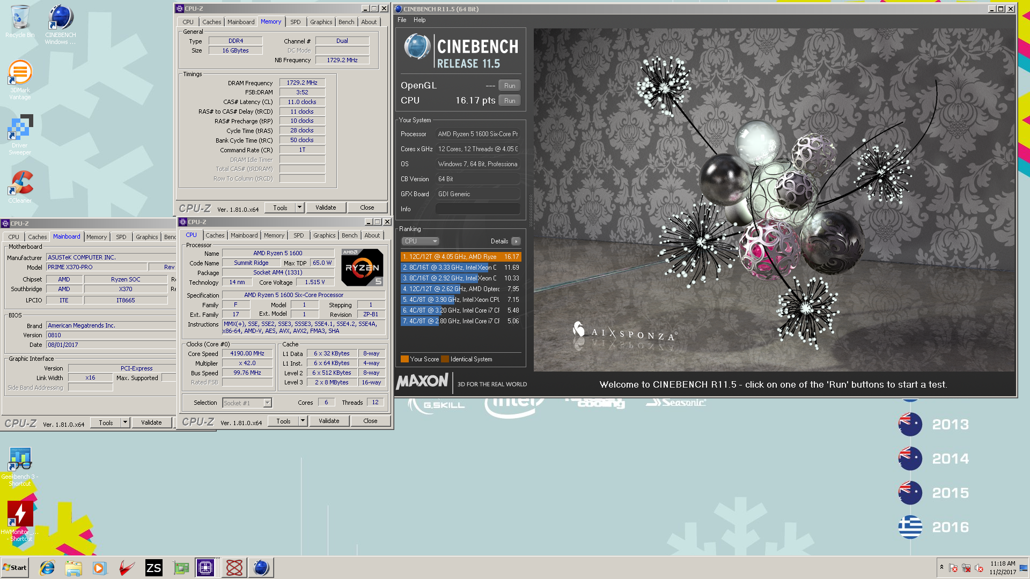The width and height of the screenshot is (1030, 579).
Task: Click Validate in the Memory CPU-Z window
Action: 326,207
